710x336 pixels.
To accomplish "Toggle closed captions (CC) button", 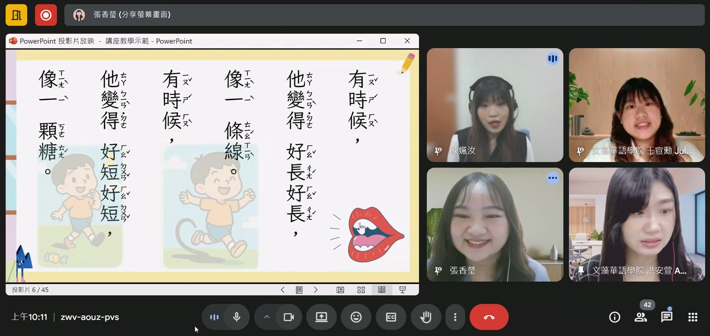I will tap(391, 317).
